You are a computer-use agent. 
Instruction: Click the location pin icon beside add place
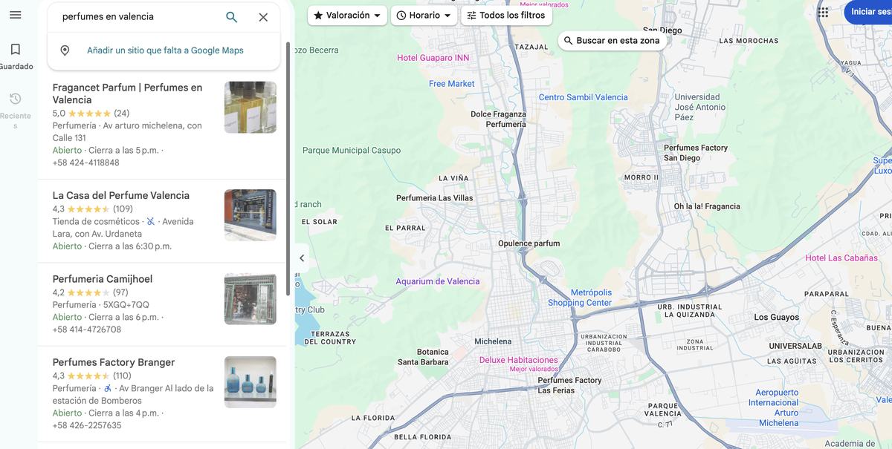tap(65, 50)
